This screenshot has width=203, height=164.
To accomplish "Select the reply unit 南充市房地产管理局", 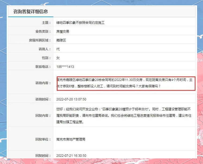I will [x=71, y=139].
